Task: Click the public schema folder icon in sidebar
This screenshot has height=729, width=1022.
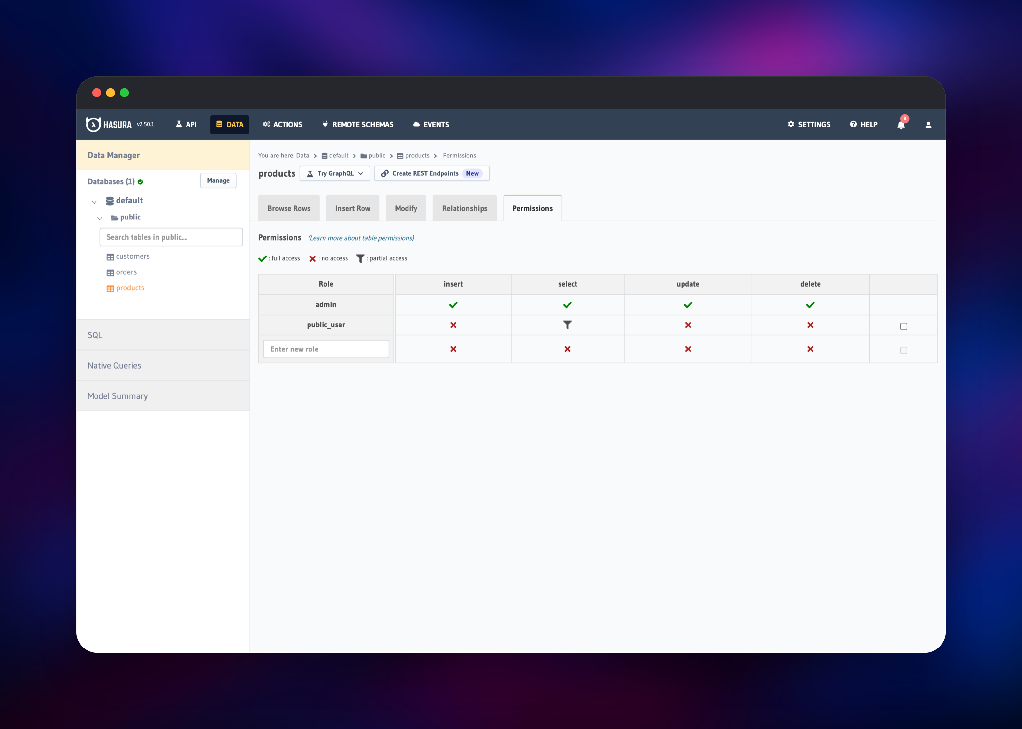Action: click(114, 218)
